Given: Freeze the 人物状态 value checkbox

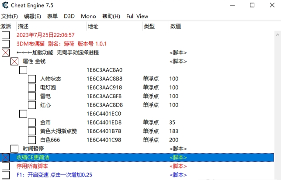Looking at the screenshot, I should (32, 79).
